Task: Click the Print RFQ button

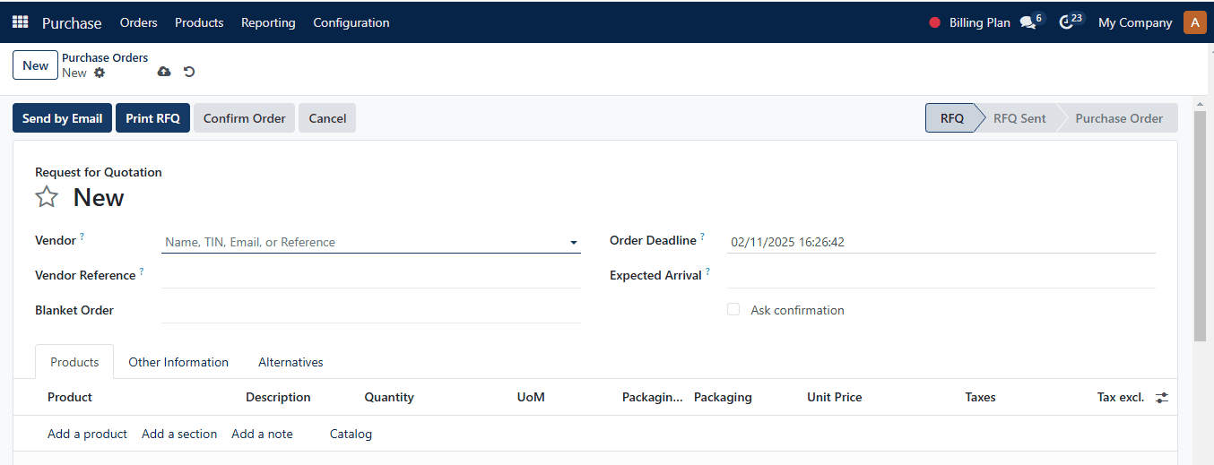Action: coord(152,118)
